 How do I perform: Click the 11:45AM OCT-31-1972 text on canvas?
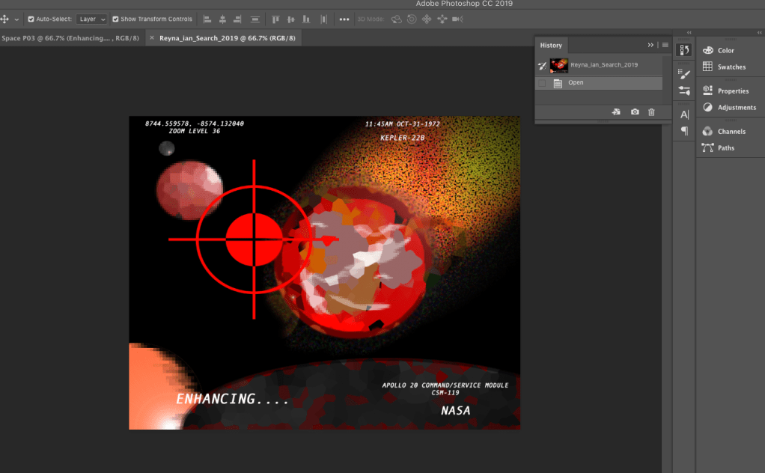[403, 123]
